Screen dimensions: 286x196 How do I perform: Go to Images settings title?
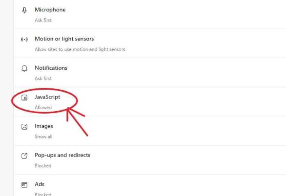click(x=44, y=126)
